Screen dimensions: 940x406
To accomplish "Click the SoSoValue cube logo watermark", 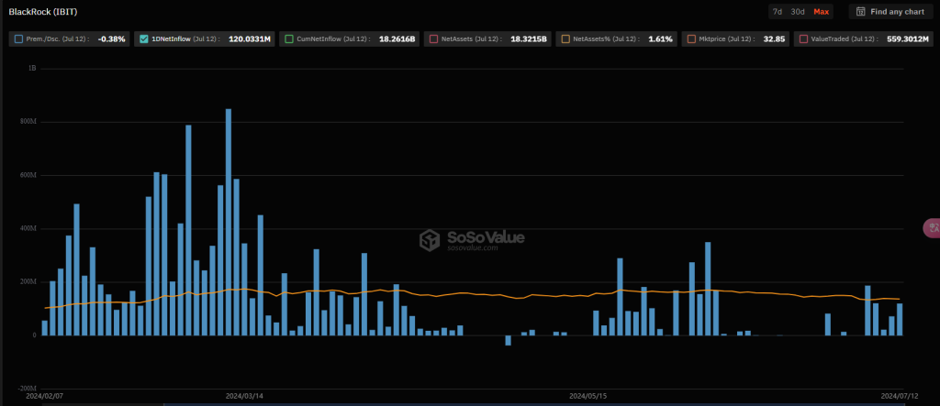I will (x=431, y=240).
